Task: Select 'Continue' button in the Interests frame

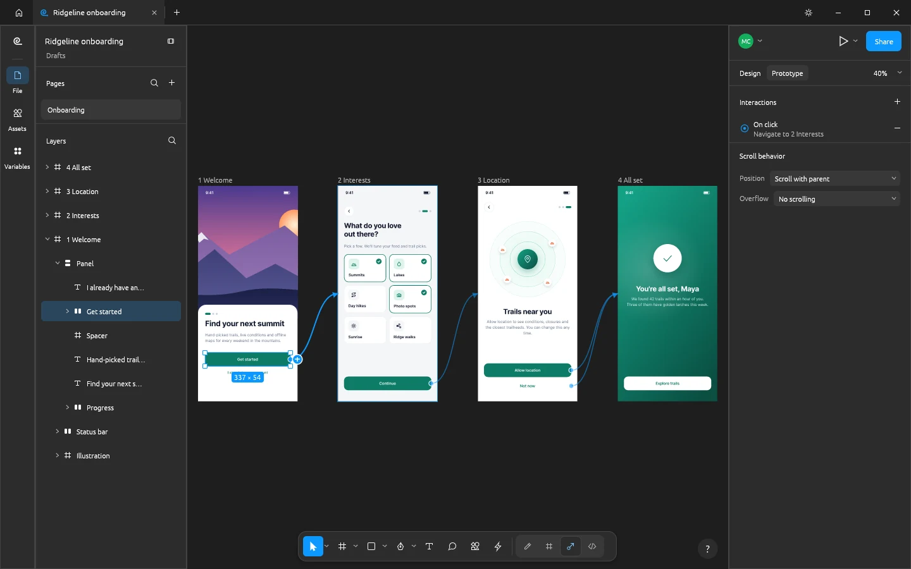Action: click(388, 383)
